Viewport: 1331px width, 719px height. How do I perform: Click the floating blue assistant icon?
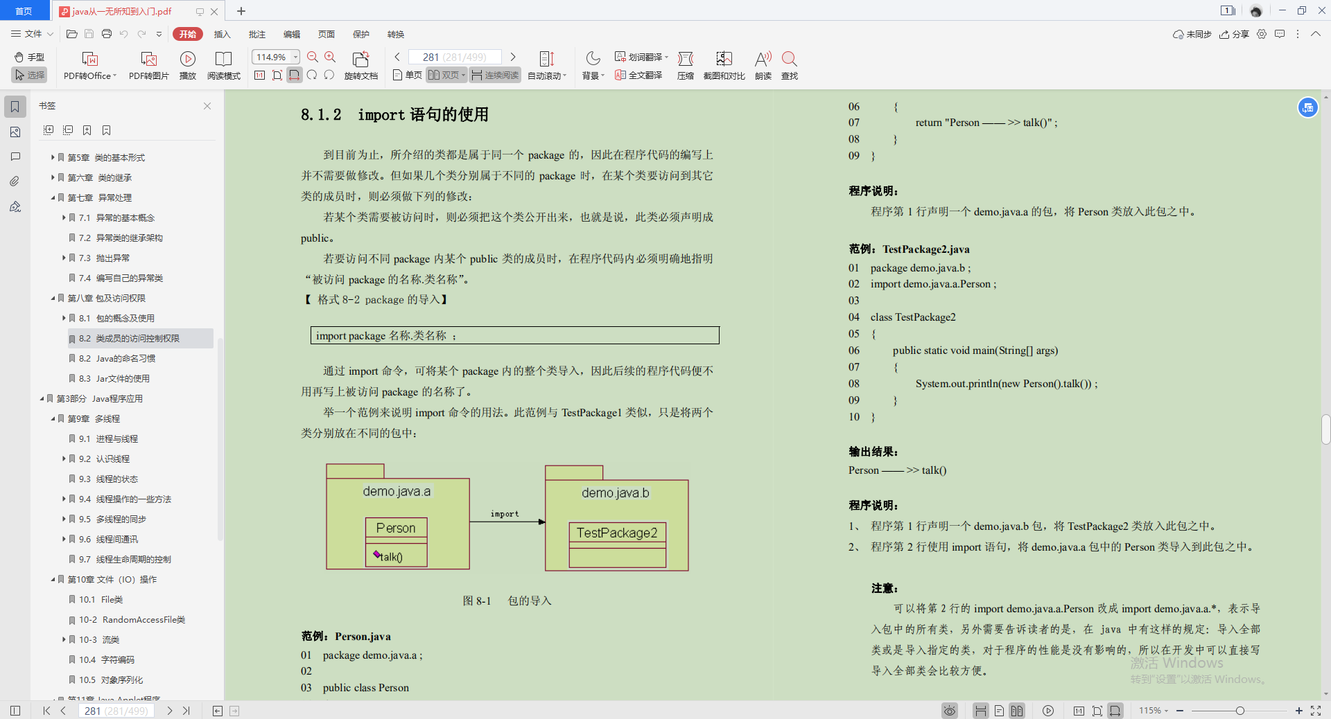1308,107
